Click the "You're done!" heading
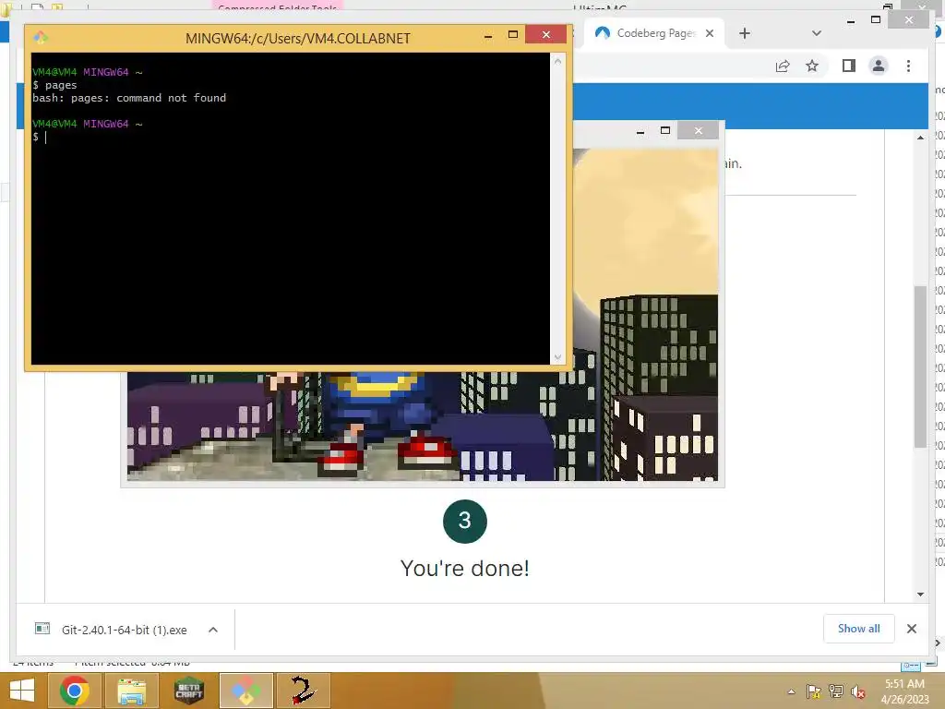The width and height of the screenshot is (945, 709). tap(465, 569)
